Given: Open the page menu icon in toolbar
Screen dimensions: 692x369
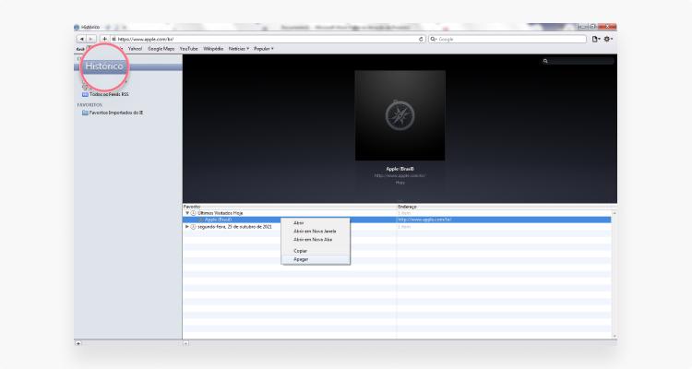Looking at the screenshot, I should click(596, 40).
